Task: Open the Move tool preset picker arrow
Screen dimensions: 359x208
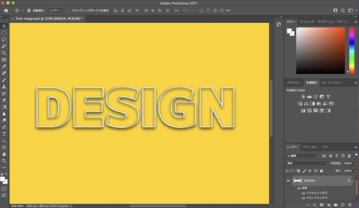Action: pos(22,11)
